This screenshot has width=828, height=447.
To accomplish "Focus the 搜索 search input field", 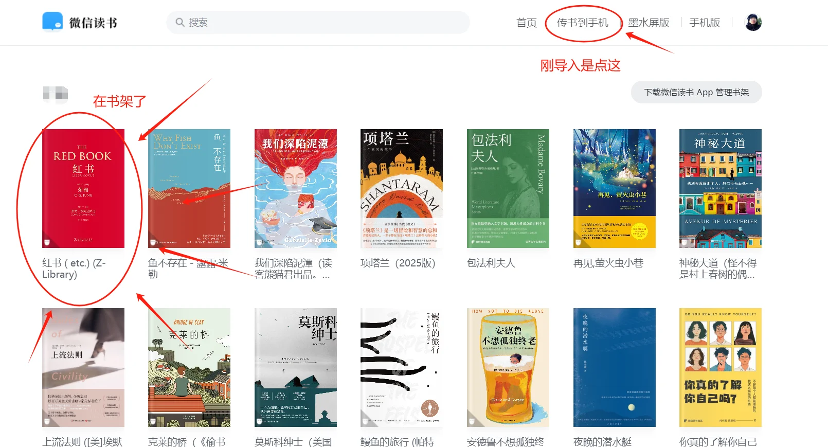I will coord(318,23).
